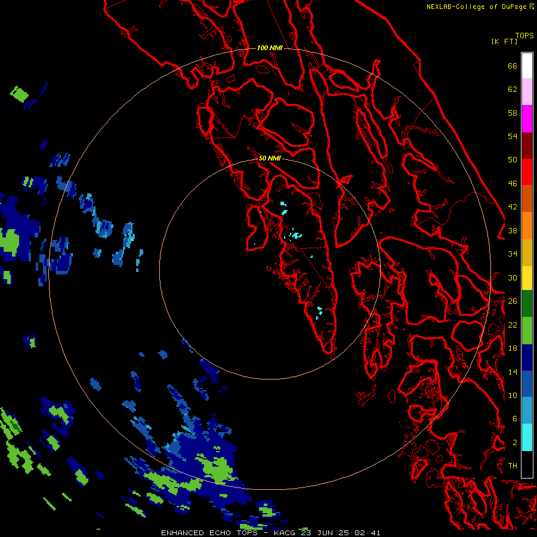Click the cyan echo cluster inside the 50 NMI ring

tap(294, 235)
